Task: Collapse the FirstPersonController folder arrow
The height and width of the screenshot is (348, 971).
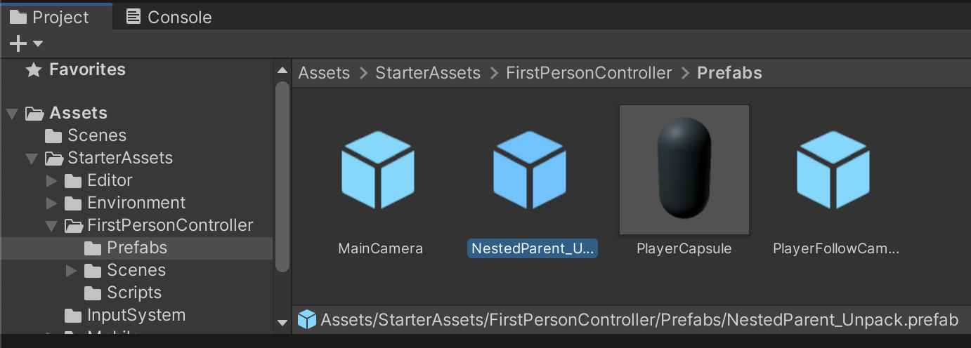Action: [51, 226]
